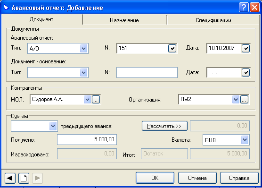This screenshot has width=262, height=188.
Task: Confirm with the OK button
Action: (155, 178)
